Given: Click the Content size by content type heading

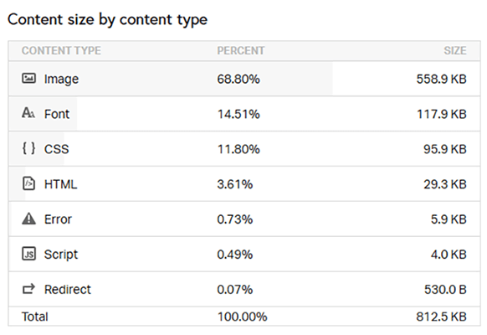Looking at the screenshot, I should point(107,20).
